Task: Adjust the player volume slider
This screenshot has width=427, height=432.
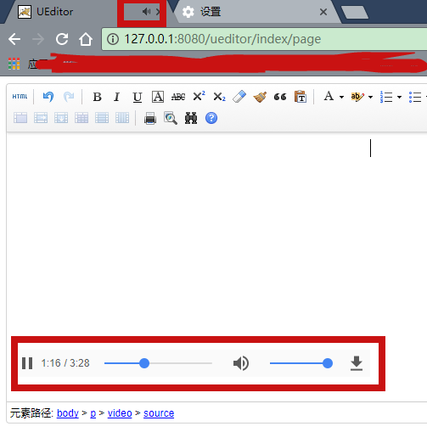Action: 301,363
